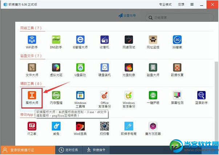Open the 反馈 feedback link
This screenshot has height=155, width=219.
coord(181,4)
